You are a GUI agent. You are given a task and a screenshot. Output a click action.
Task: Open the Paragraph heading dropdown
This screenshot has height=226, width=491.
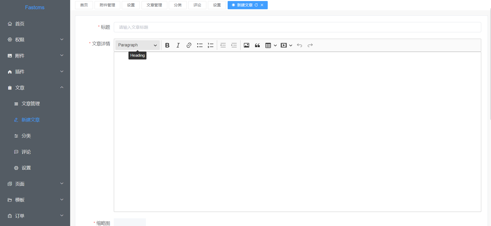137,45
